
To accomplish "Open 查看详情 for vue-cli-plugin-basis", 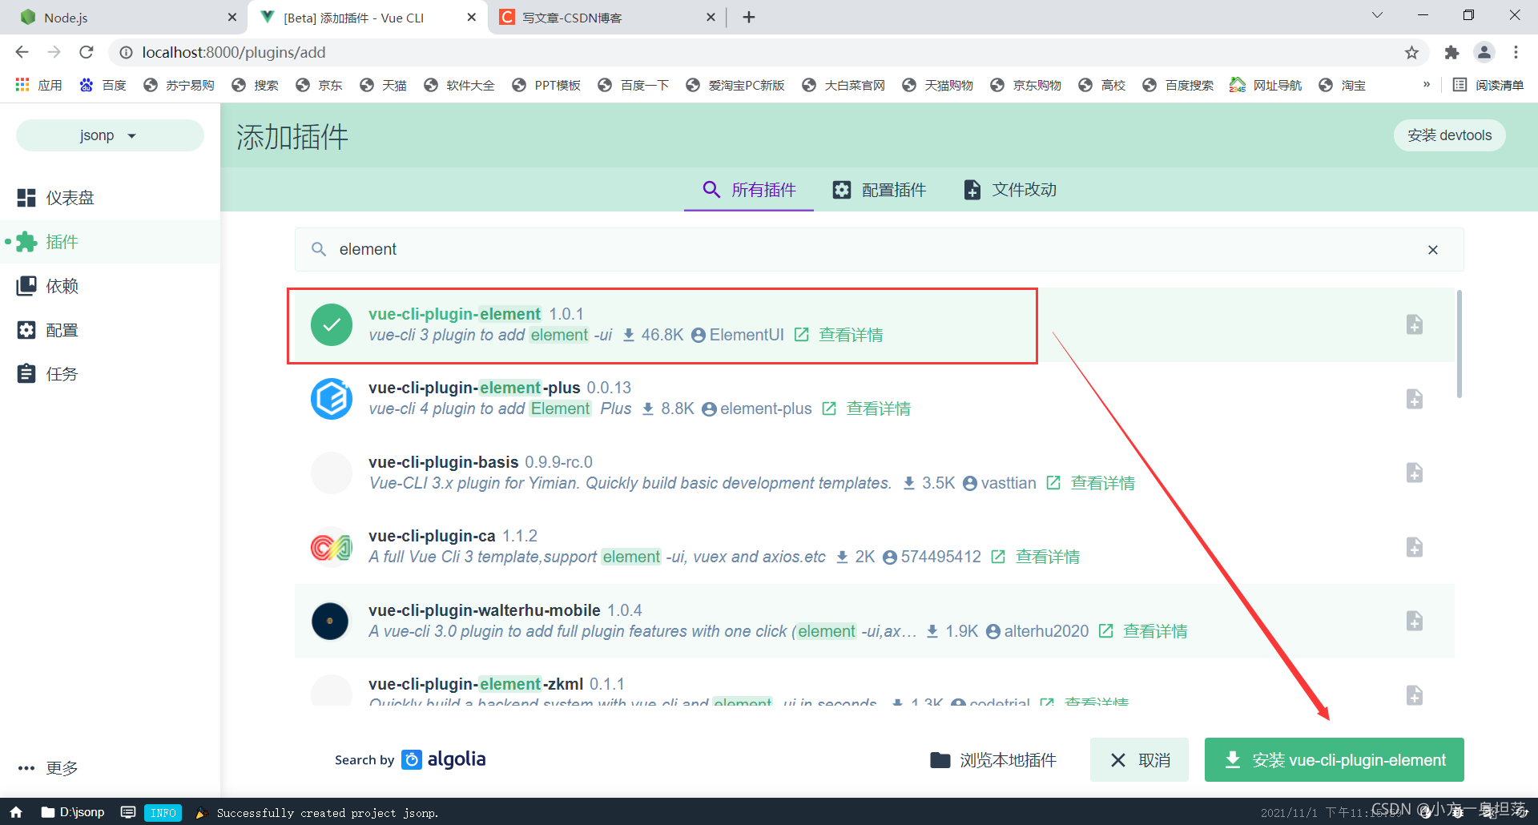I will tap(1103, 483).
